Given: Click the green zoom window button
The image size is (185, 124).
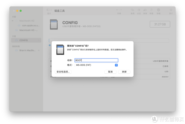Looking at the screenshot, I should tap(21, 11).
